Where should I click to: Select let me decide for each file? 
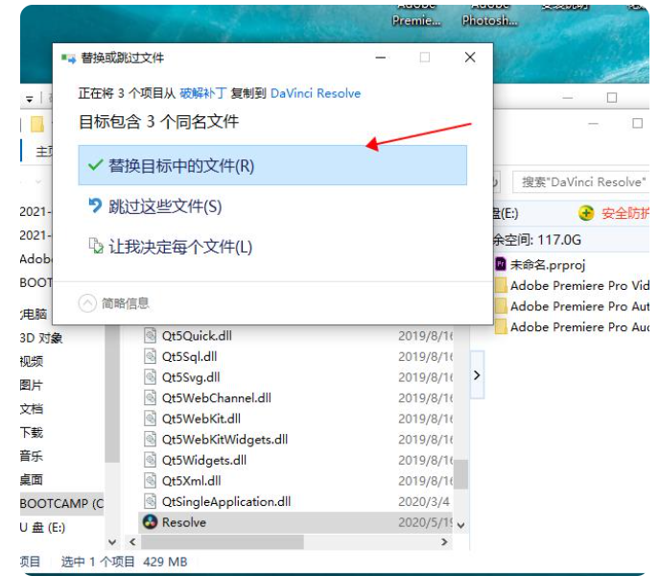(170, 247)
